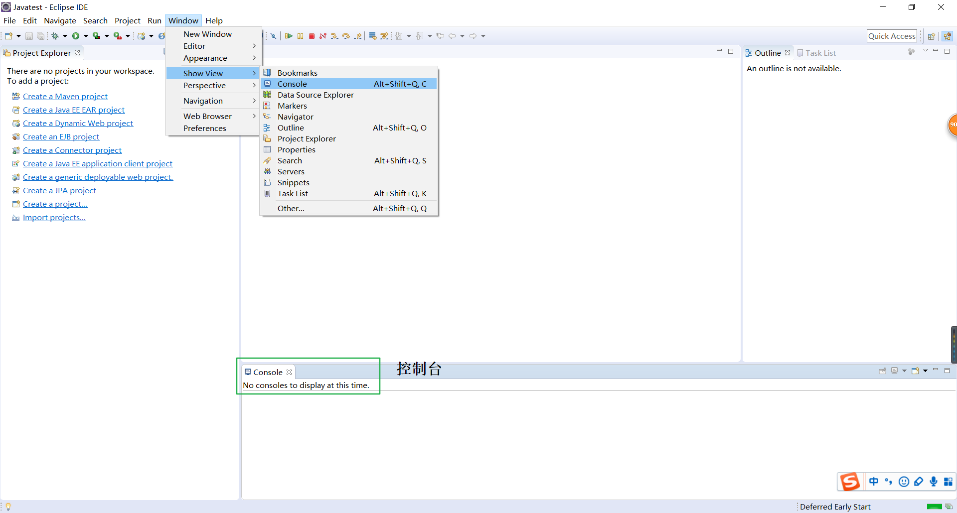Viewport: 957px width, 513px height.
Task: Click Create a Dynamic Web project link
Action: 78,123
